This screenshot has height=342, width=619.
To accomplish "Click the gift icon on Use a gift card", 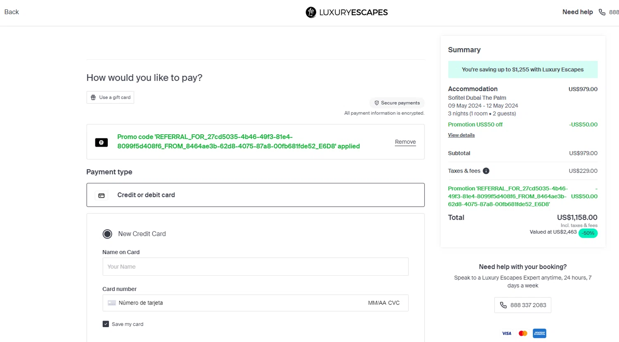I will click(x=93, y=98).
